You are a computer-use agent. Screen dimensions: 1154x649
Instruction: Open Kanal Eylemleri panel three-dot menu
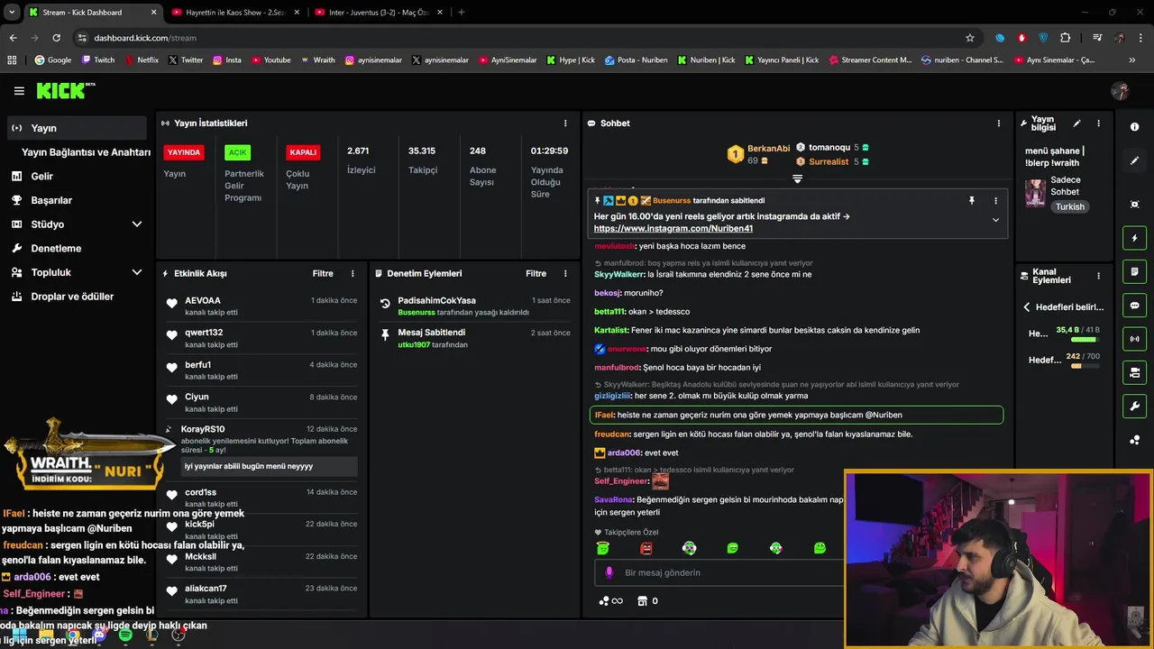[1098, 276]
